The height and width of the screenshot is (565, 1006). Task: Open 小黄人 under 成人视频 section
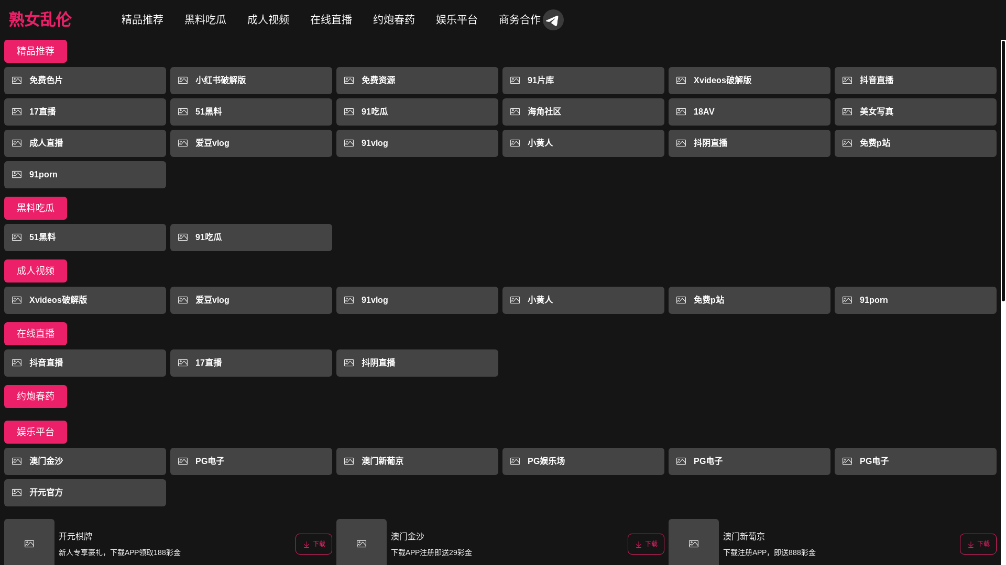[x=583, y=300]
